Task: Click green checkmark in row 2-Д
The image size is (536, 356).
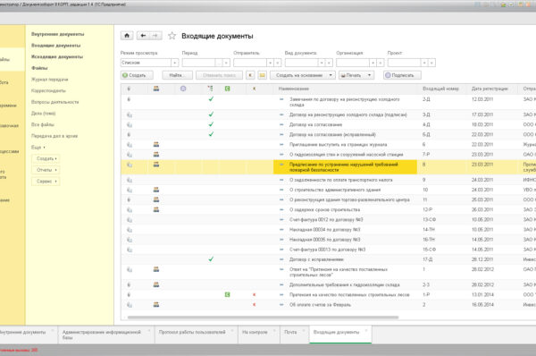Action: tap(211, 99)
